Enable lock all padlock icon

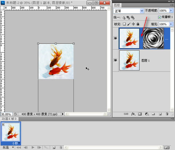point(138,24)
